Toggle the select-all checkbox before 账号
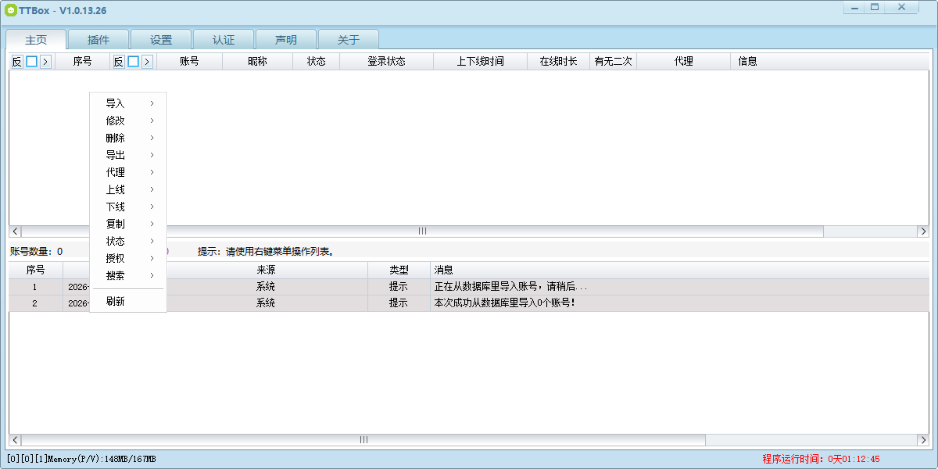This screenshot has width=938, height=469. (x=133, y=61)
